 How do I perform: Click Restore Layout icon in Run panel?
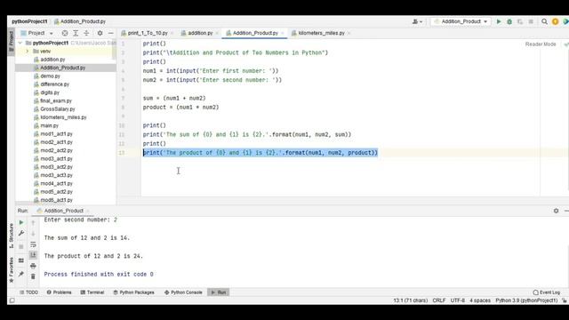pyautogui.click(x=21, y=260)
